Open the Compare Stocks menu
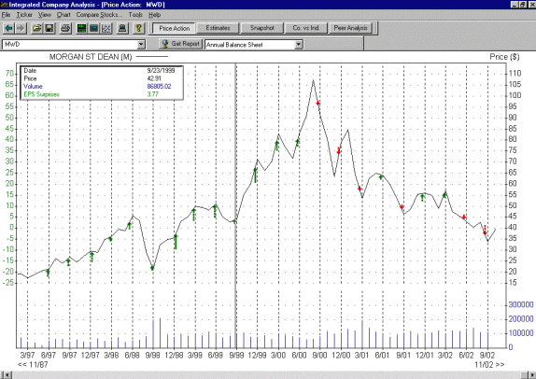Image resolution: width=536 pixels, height=379 pixels. [99, 15]
